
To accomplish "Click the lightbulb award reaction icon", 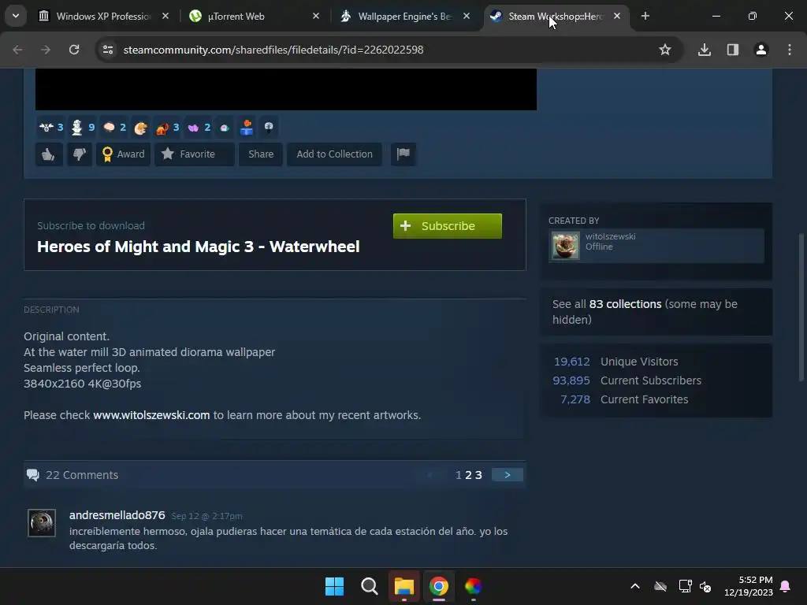I will coord(269,127).
